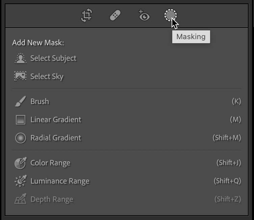
Task: Click the Brush paintbrush icon
Action: (20, 101)
